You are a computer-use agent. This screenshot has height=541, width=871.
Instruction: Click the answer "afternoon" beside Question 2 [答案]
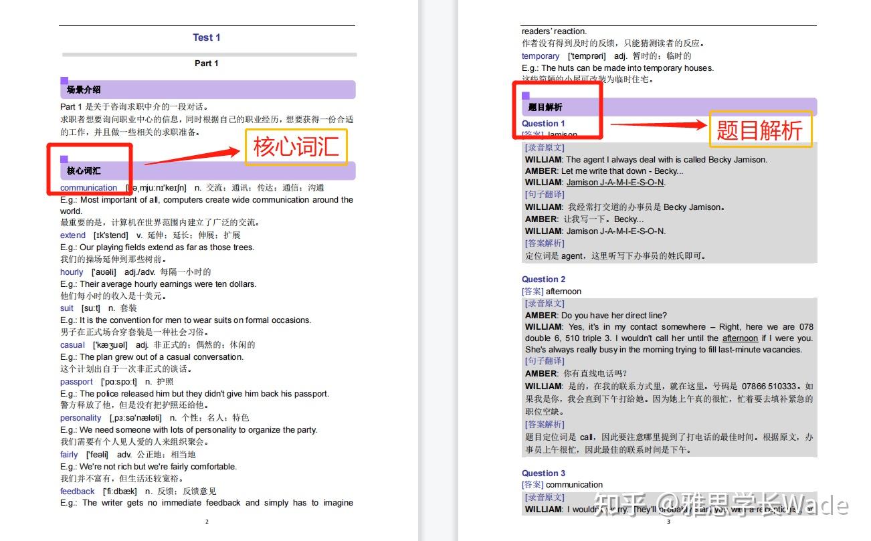564,292
